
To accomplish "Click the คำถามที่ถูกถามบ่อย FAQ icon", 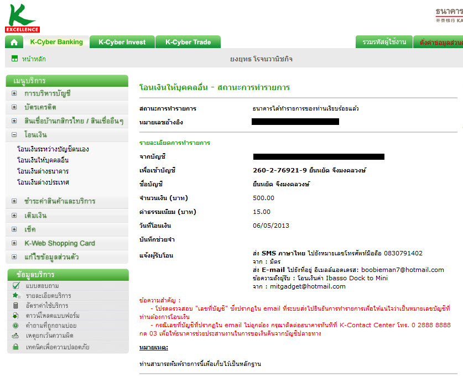I will (x=15, y=326).
